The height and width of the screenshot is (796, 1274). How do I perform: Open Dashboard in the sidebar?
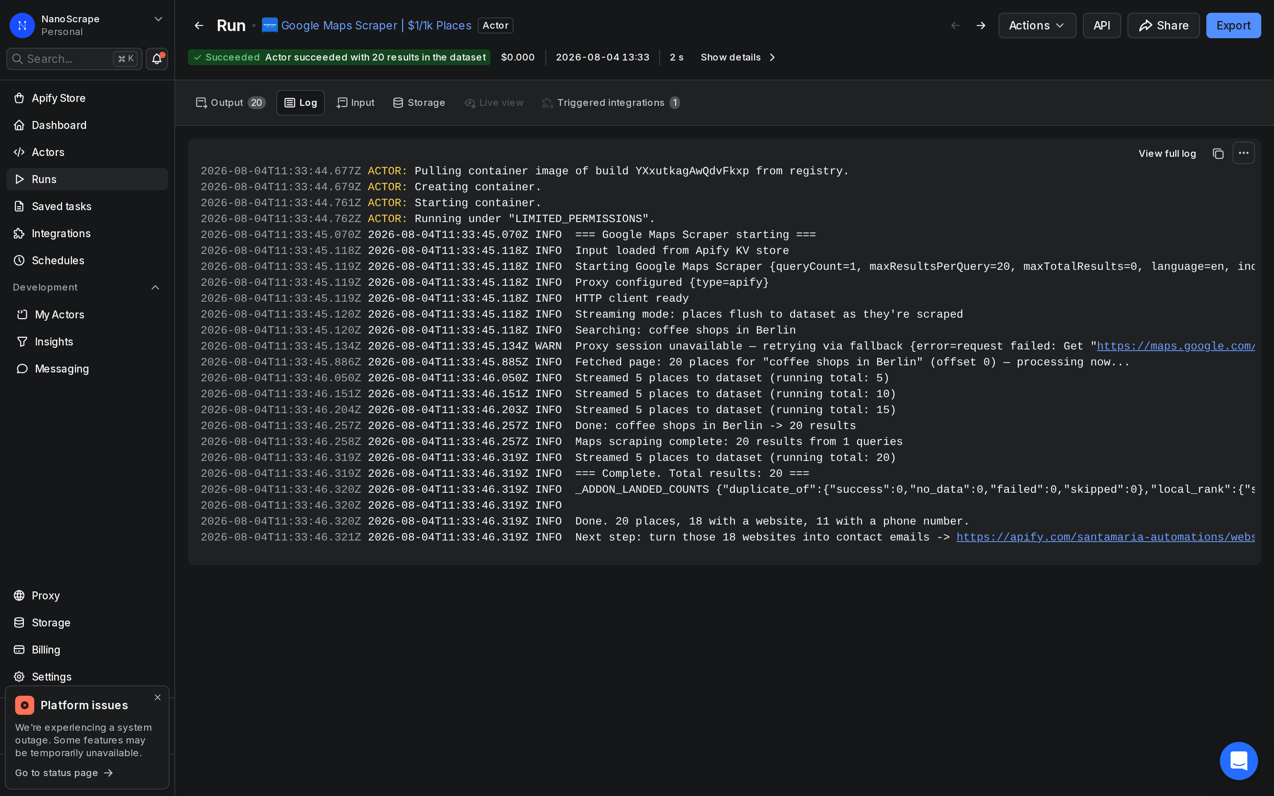87,125
